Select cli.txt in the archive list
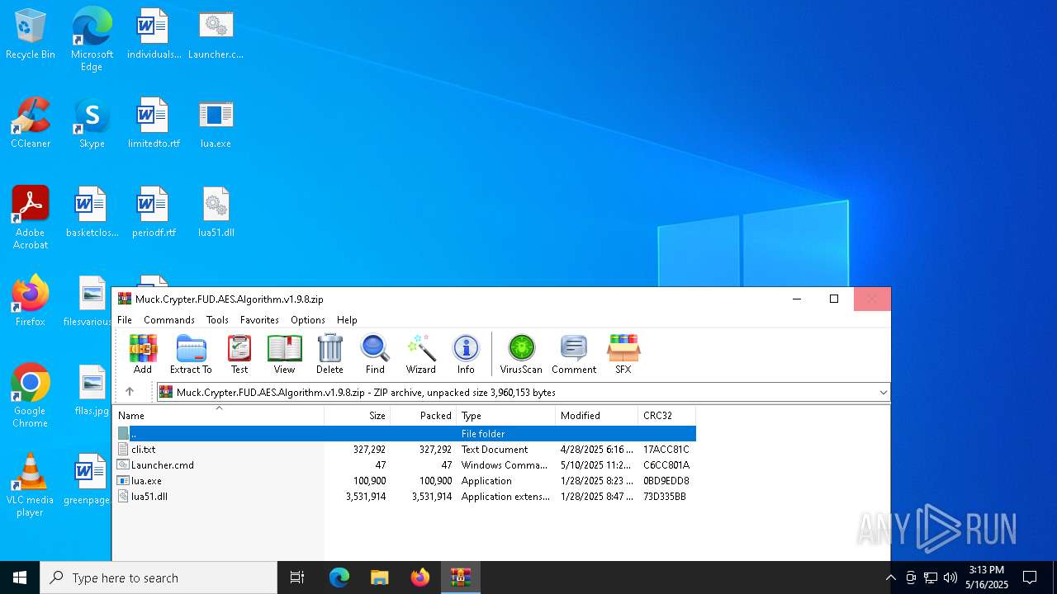This screenshot has height=594, width=1057. (405, 450)
